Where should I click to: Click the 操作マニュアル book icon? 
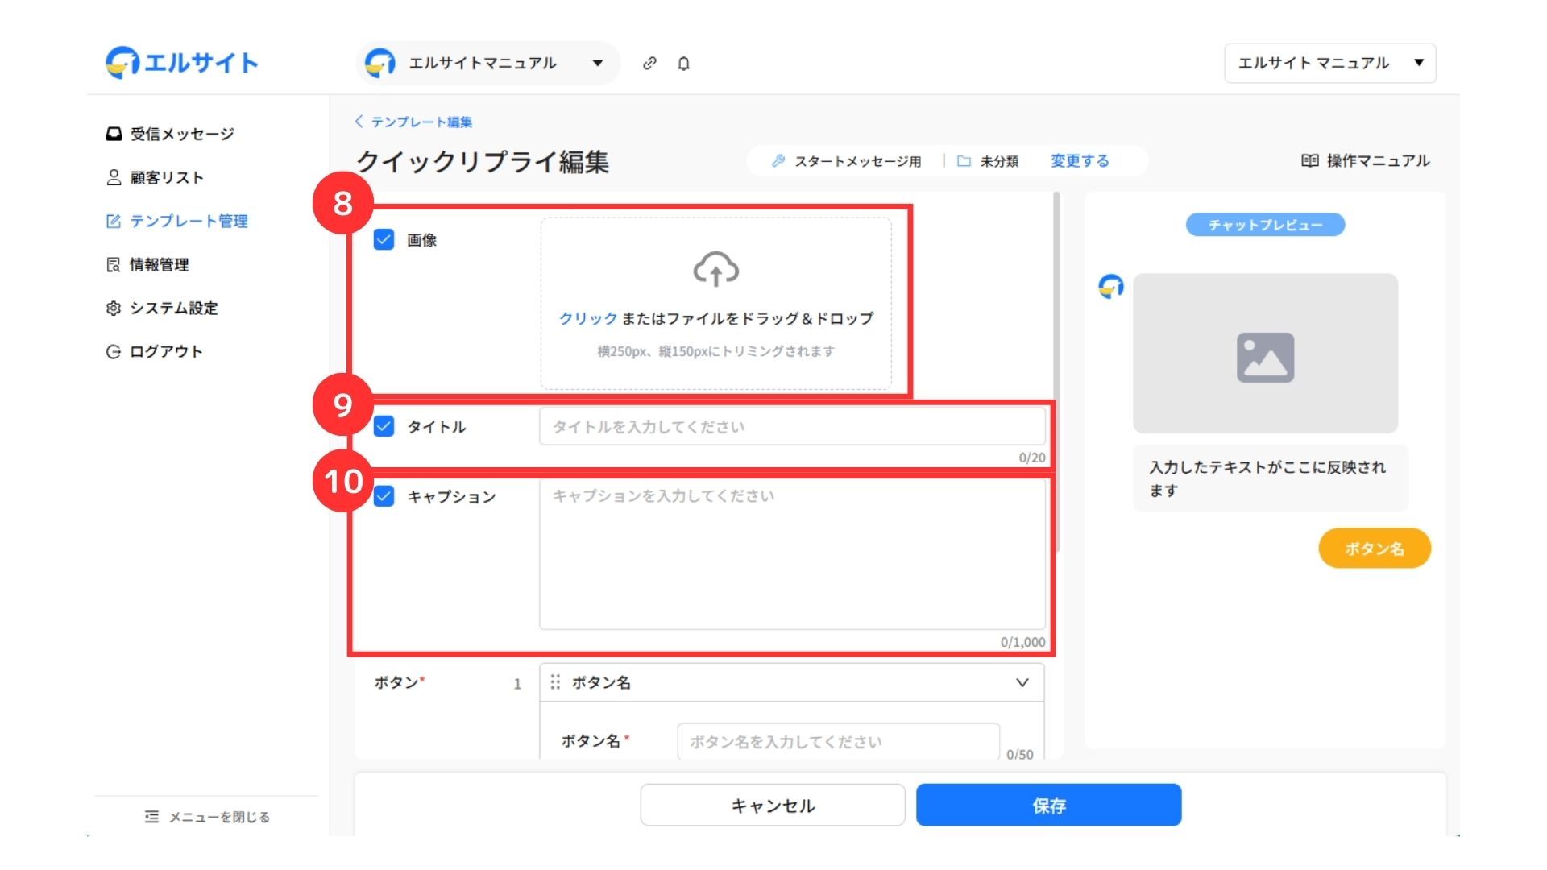click(1309, 160)
